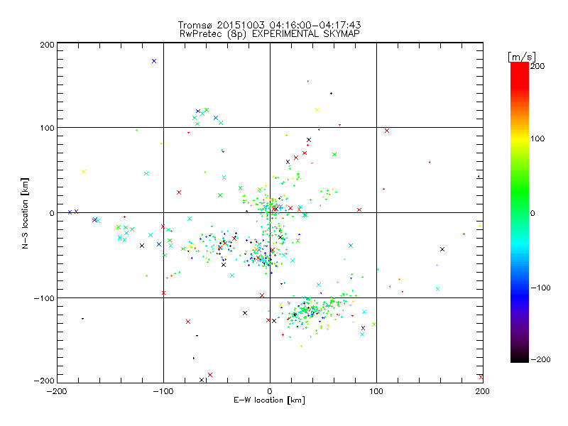Click the y-axis "-100" tick label

(44, 298)
